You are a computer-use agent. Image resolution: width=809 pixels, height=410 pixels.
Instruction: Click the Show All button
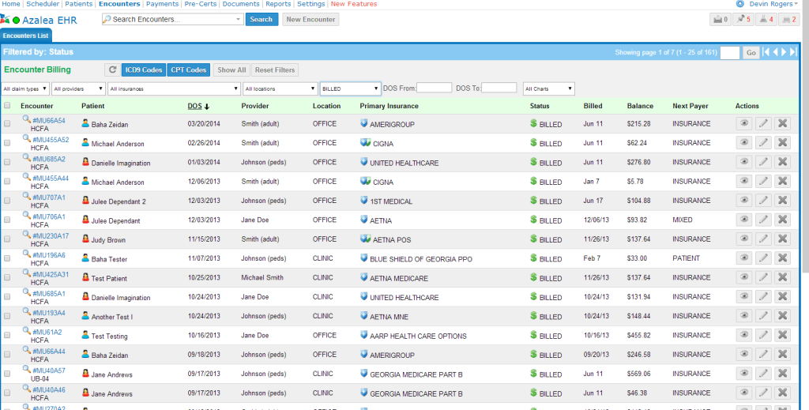[231, 70]
